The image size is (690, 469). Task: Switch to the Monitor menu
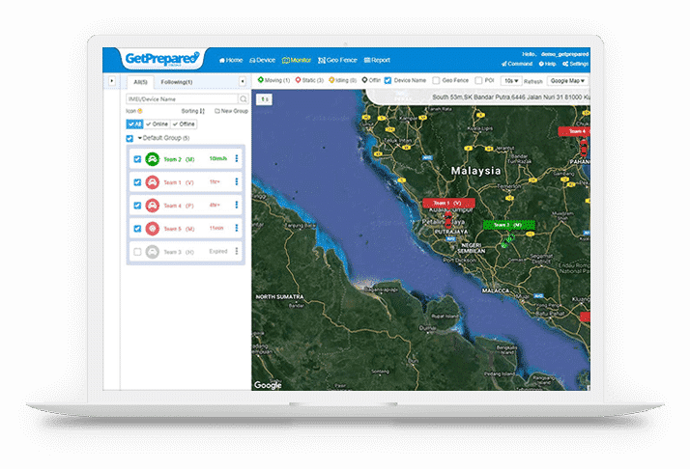pyautogui.click(x=297, y=60)
